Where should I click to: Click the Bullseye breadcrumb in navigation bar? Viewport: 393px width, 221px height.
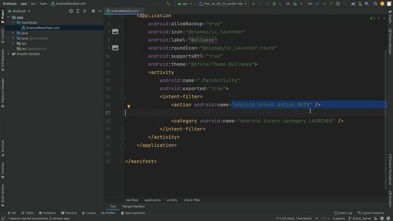[x=10, y=4]
